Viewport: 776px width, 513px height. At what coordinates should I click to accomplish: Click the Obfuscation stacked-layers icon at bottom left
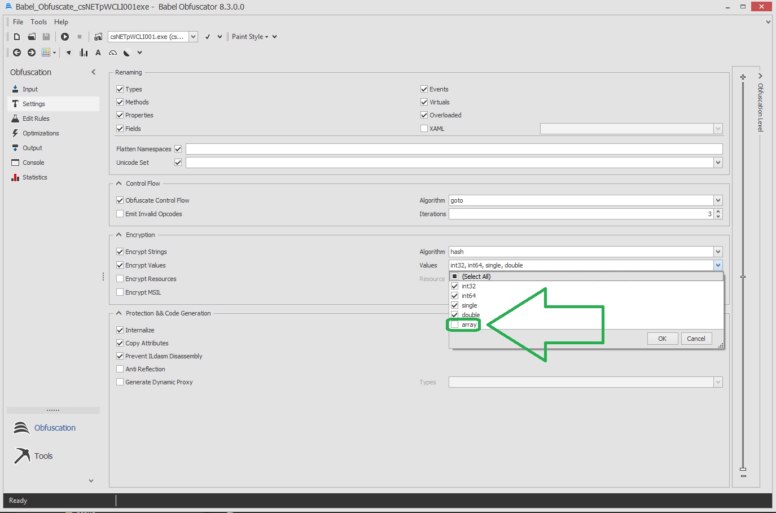[21, 428]
